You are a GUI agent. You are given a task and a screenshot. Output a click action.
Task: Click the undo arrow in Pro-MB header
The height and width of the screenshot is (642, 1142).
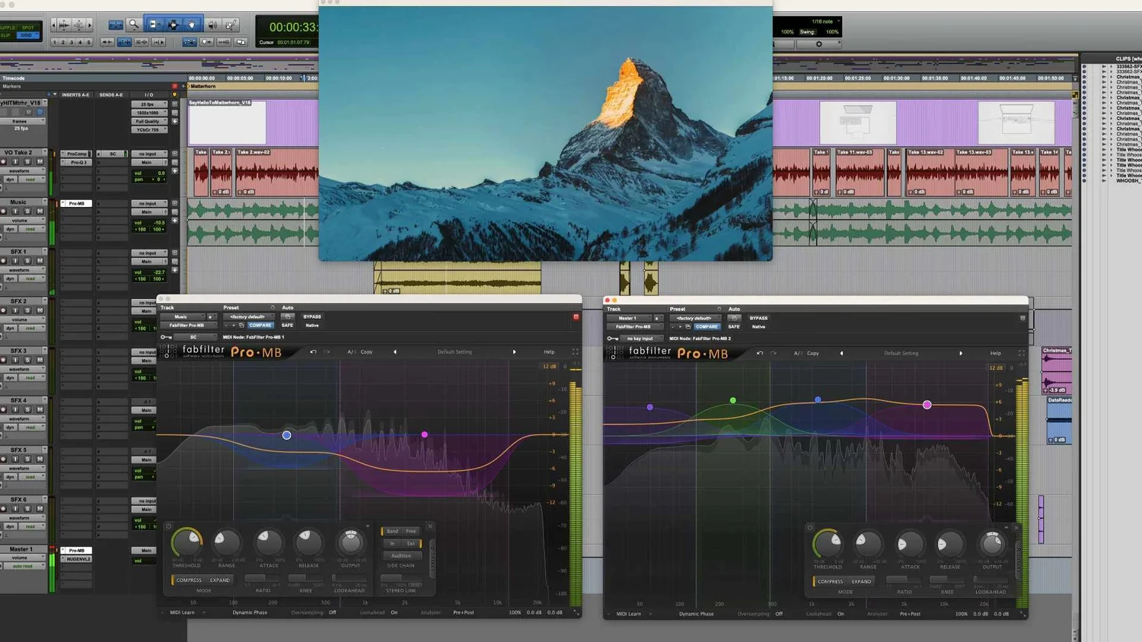click(x=313, y=351)
